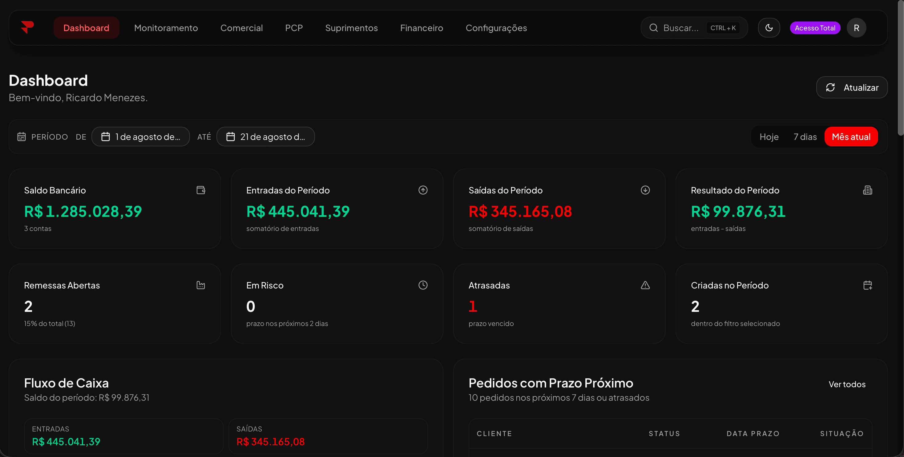Click the clock icon on Em Risco
Viewport: 904px width, 457px height.
(x=423, y=285)
